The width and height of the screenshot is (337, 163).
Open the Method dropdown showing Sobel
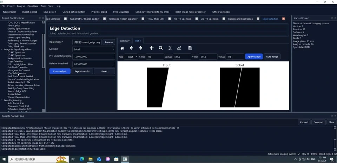(x=93, y=49)
